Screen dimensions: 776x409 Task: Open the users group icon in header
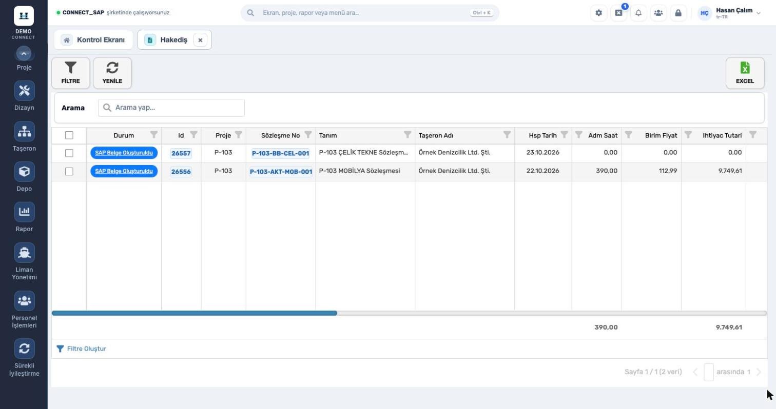(658, 13)
